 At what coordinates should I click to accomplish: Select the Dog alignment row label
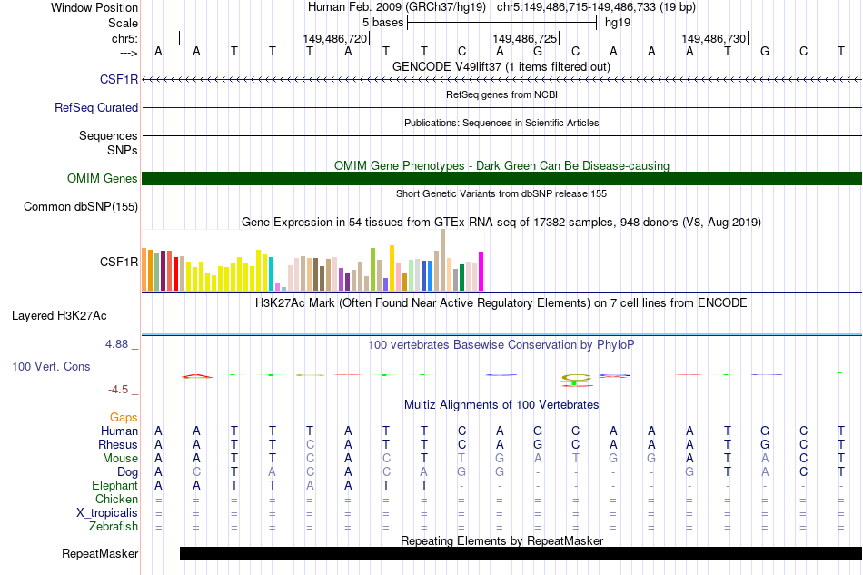coord(128,472)
